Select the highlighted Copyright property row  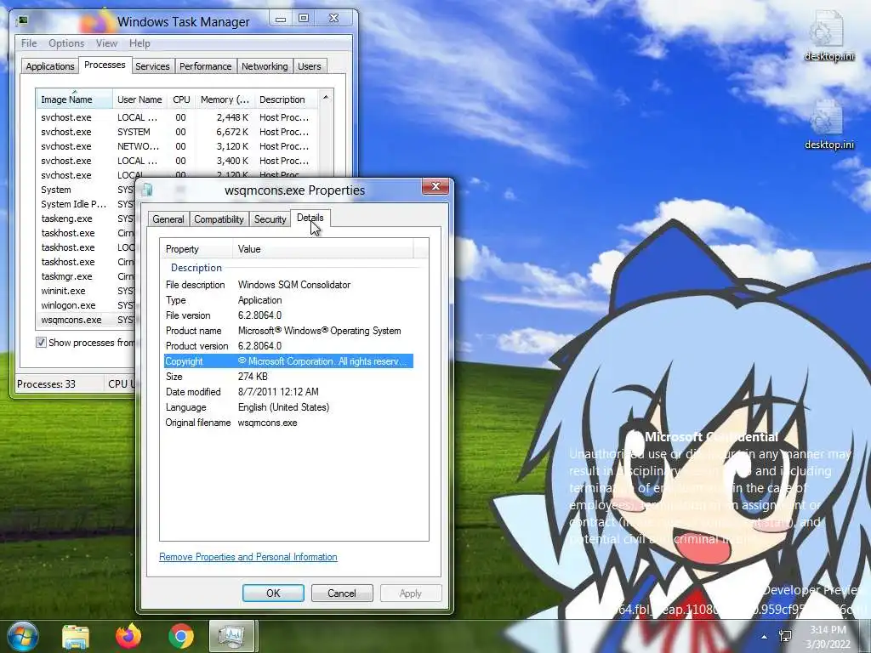288,361
